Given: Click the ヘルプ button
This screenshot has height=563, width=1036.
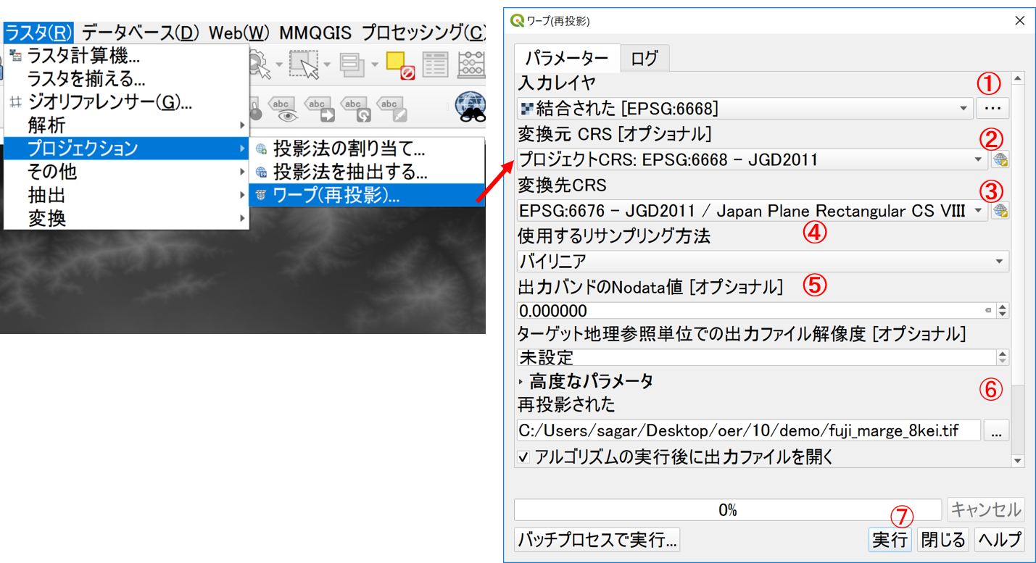Looking at the screenshot, I should tap(999, 540).
